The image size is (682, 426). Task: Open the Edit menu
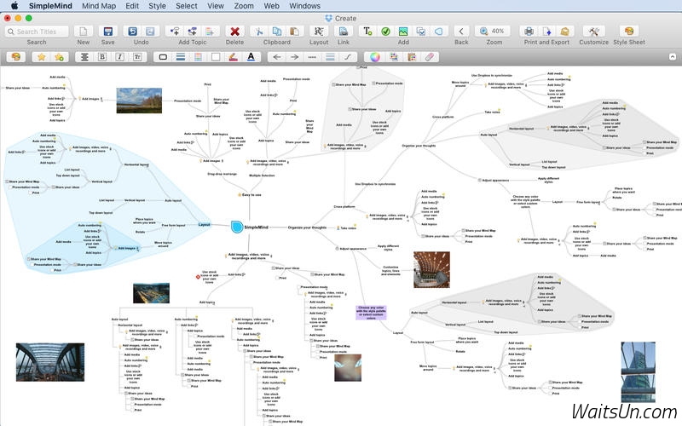click(x=132, y=6)
